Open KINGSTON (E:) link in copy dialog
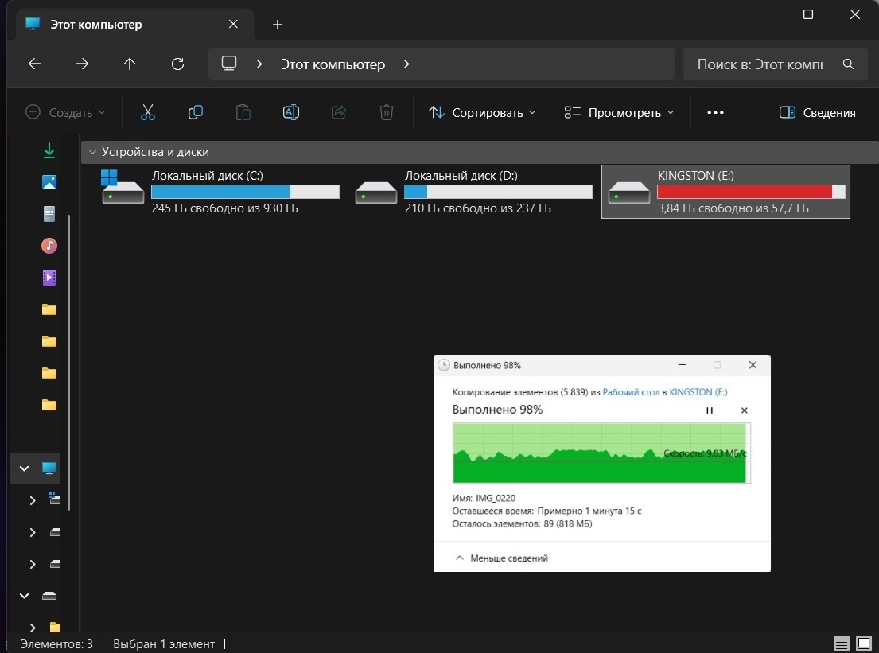The width and height of the screenshot is (879, 653). (698, 392)
